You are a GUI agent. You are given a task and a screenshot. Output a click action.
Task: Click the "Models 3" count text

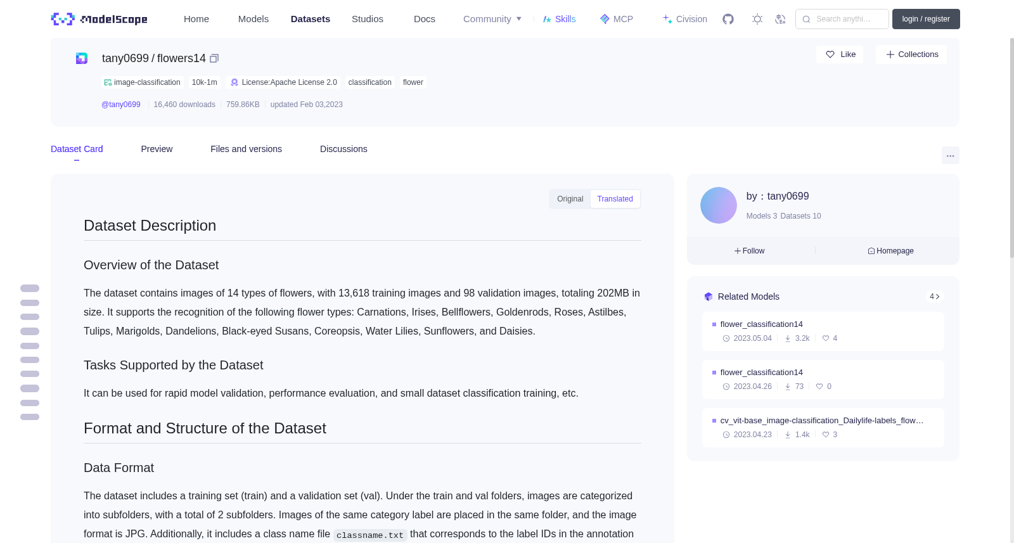coord(762,216)
